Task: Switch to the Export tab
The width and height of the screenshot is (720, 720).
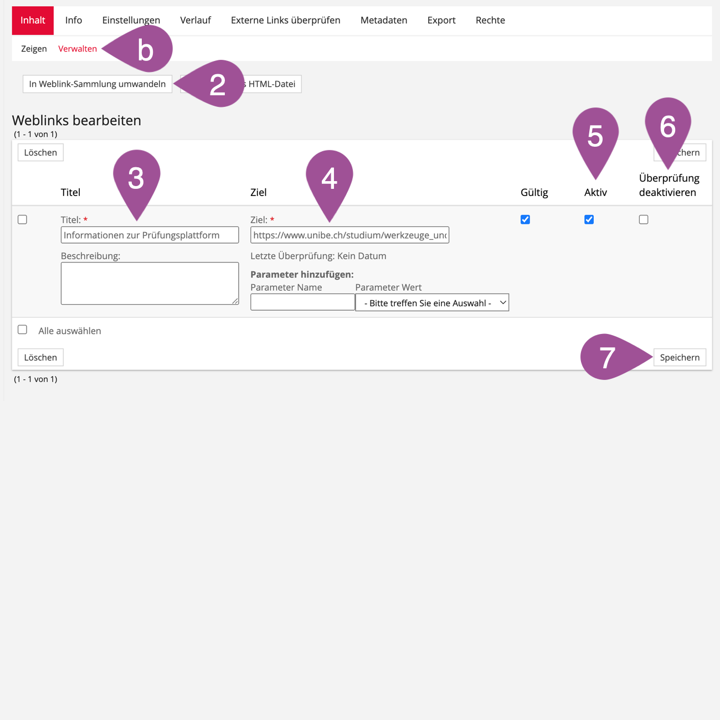Action: pos(441,20)
